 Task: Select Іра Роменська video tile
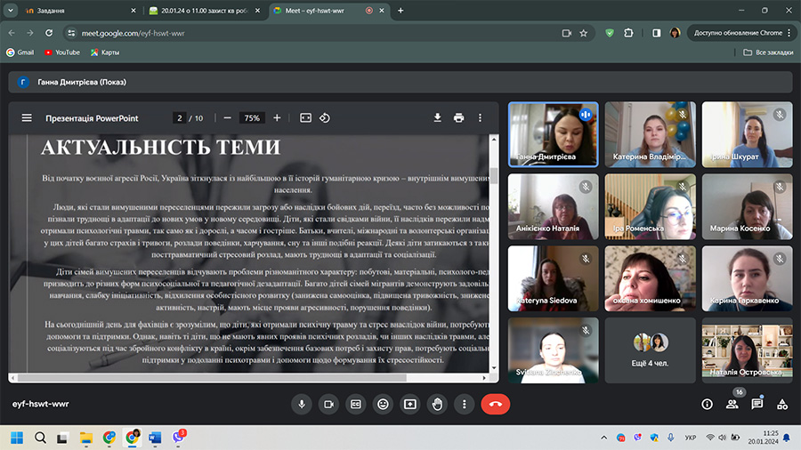(651, 206)
